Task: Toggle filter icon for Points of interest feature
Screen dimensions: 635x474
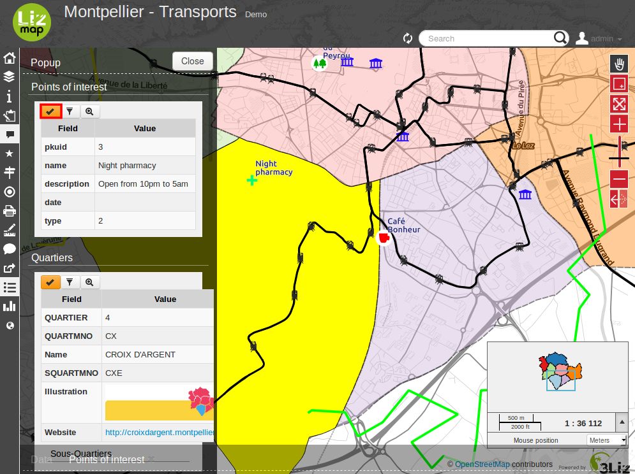Action: [70, 111]
